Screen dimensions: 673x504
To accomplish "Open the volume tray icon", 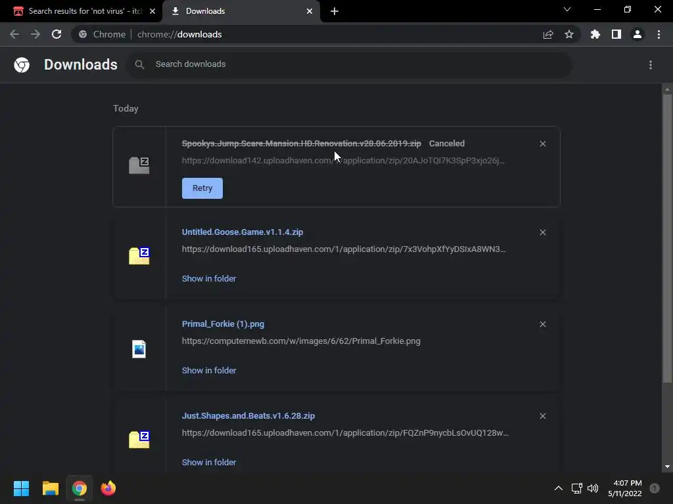I will [x=593, y=488].
